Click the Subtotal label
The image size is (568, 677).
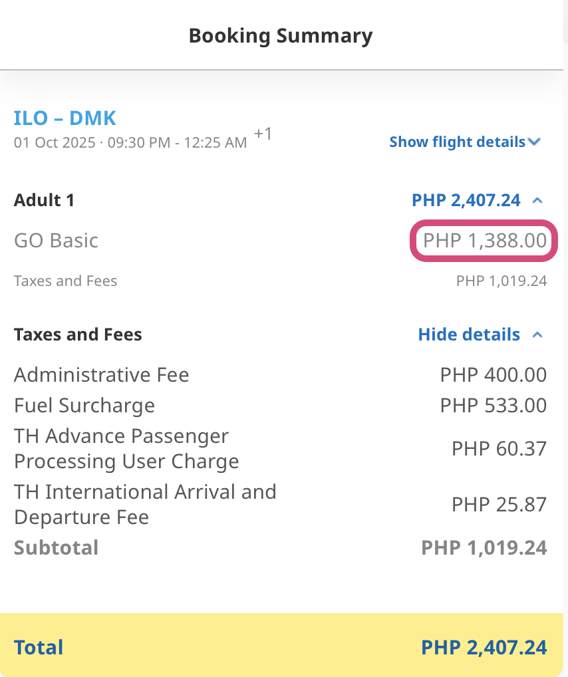point(56,548)
